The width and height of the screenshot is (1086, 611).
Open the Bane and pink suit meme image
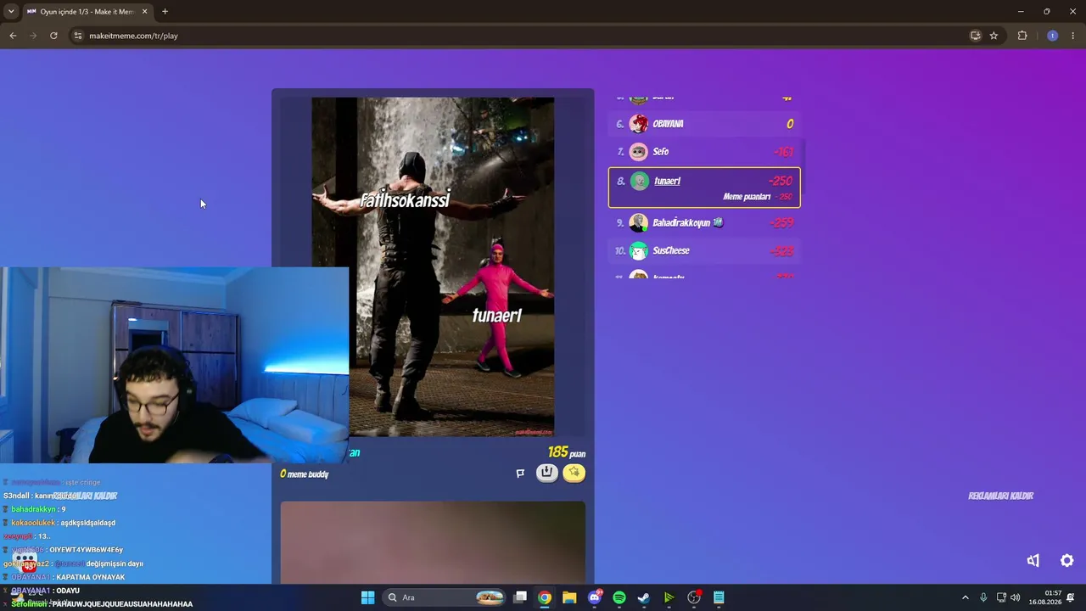pos(433,266)
